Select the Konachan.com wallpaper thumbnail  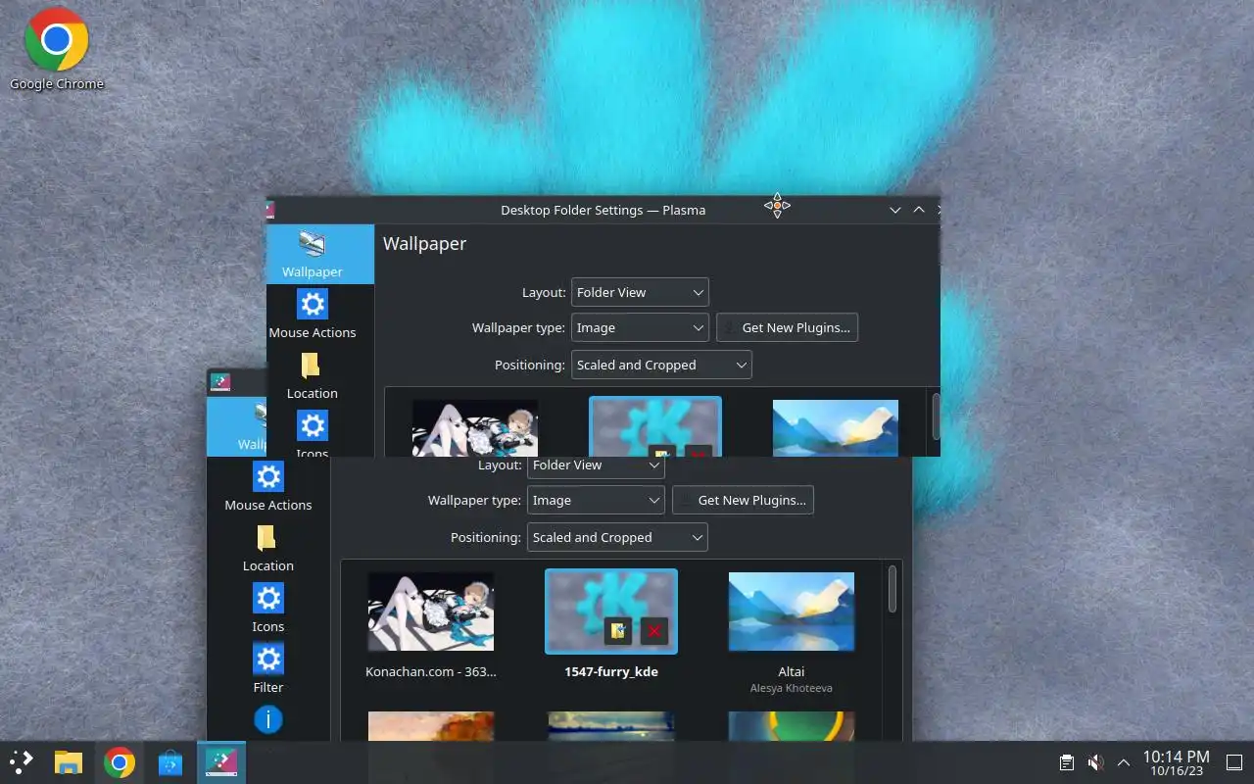(x=431, y=612)
